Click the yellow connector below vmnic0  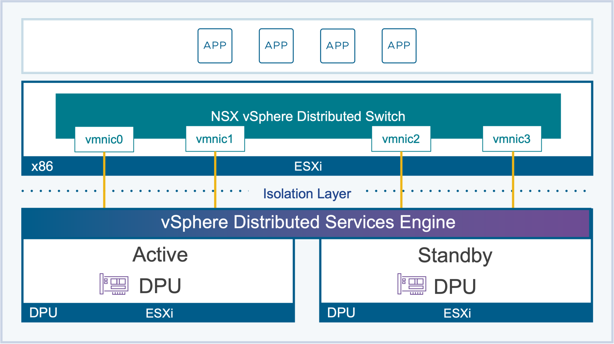pos(104,180)
